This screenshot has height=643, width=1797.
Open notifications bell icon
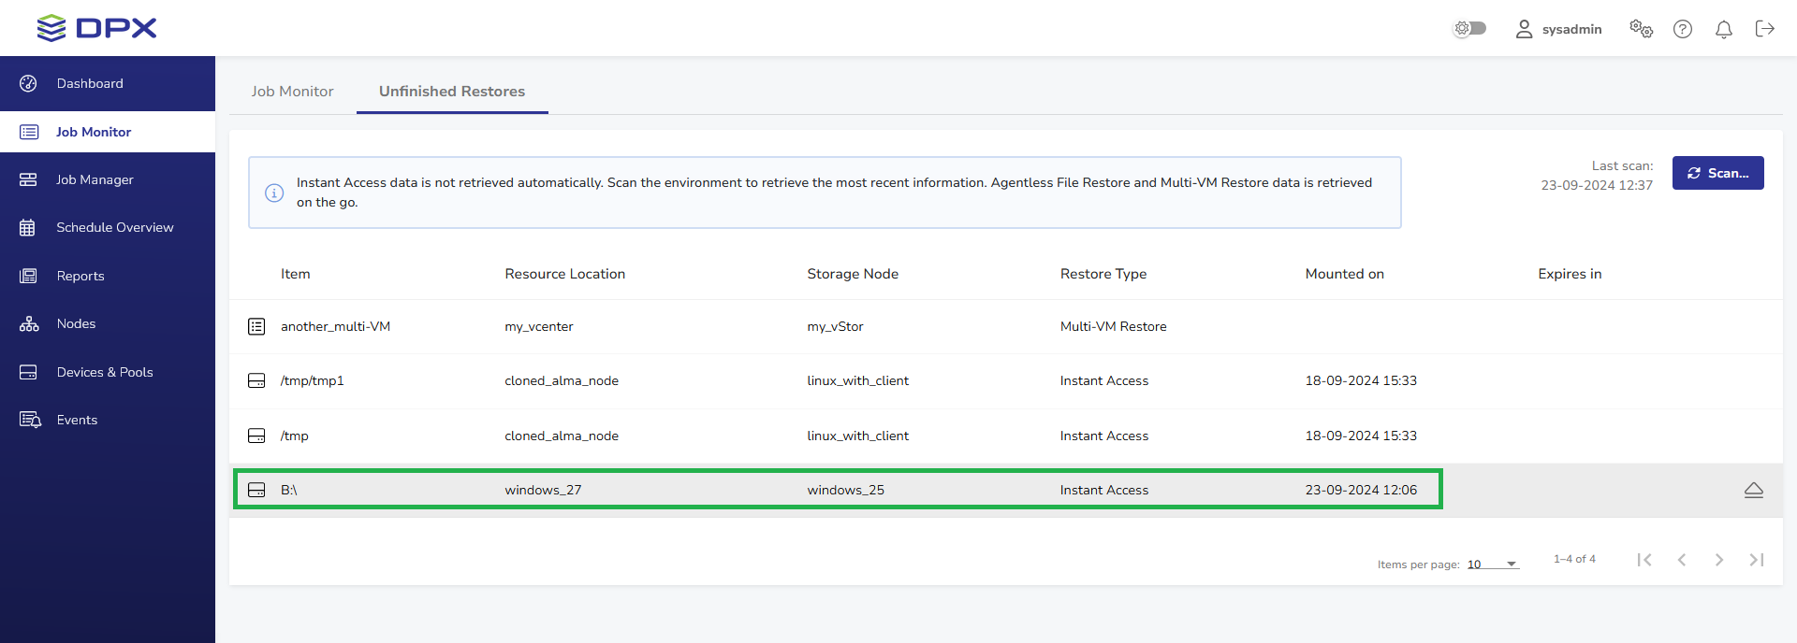pos(1723,29)
